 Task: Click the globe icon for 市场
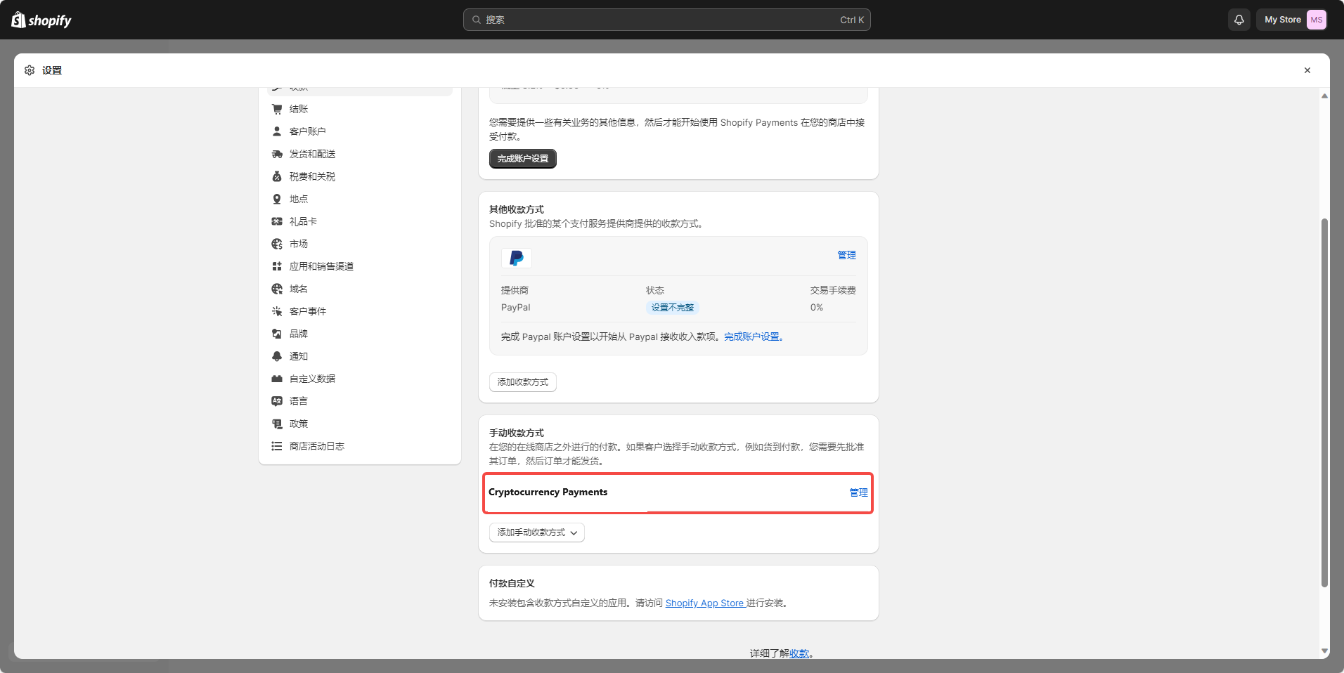click(x=277, y=244)
